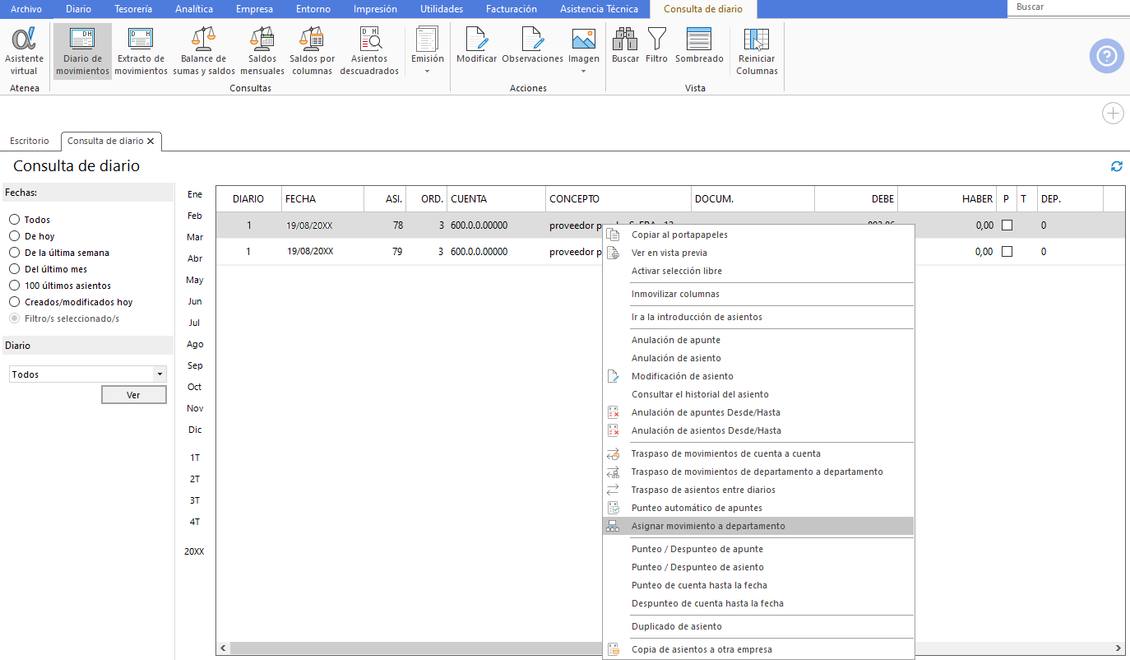Expand the Emisión dropdown arrow

(428, 72)
